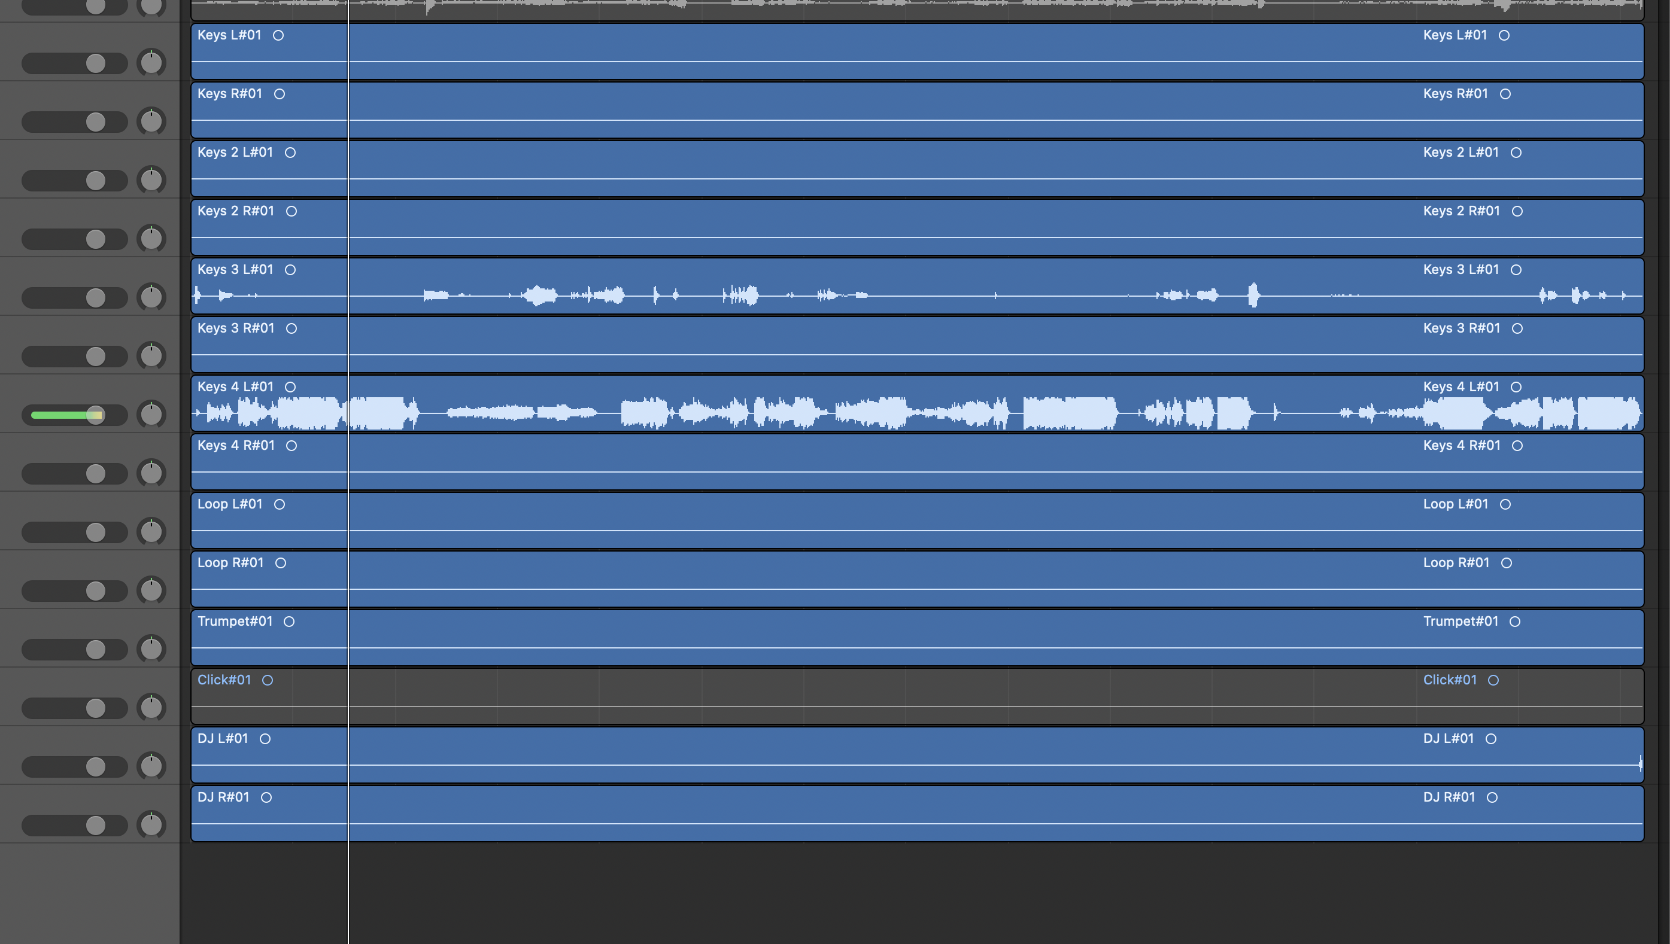Image resolution: width=1670 pixels, height=944 pixels.
Task: Click the pan knob on the Keys 3 R#01 track
Action: click(151, 356)
